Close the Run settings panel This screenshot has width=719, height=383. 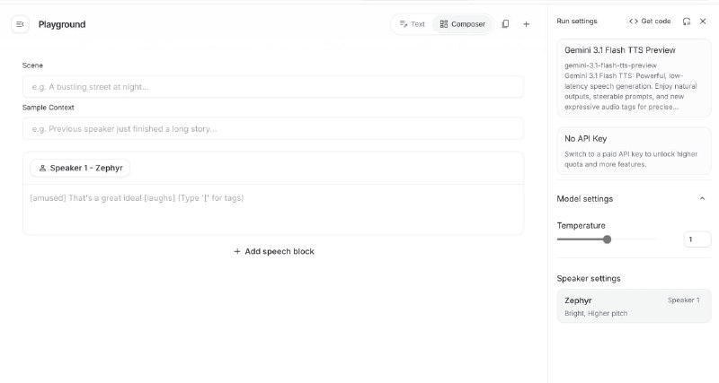click(x=703, y=21)
